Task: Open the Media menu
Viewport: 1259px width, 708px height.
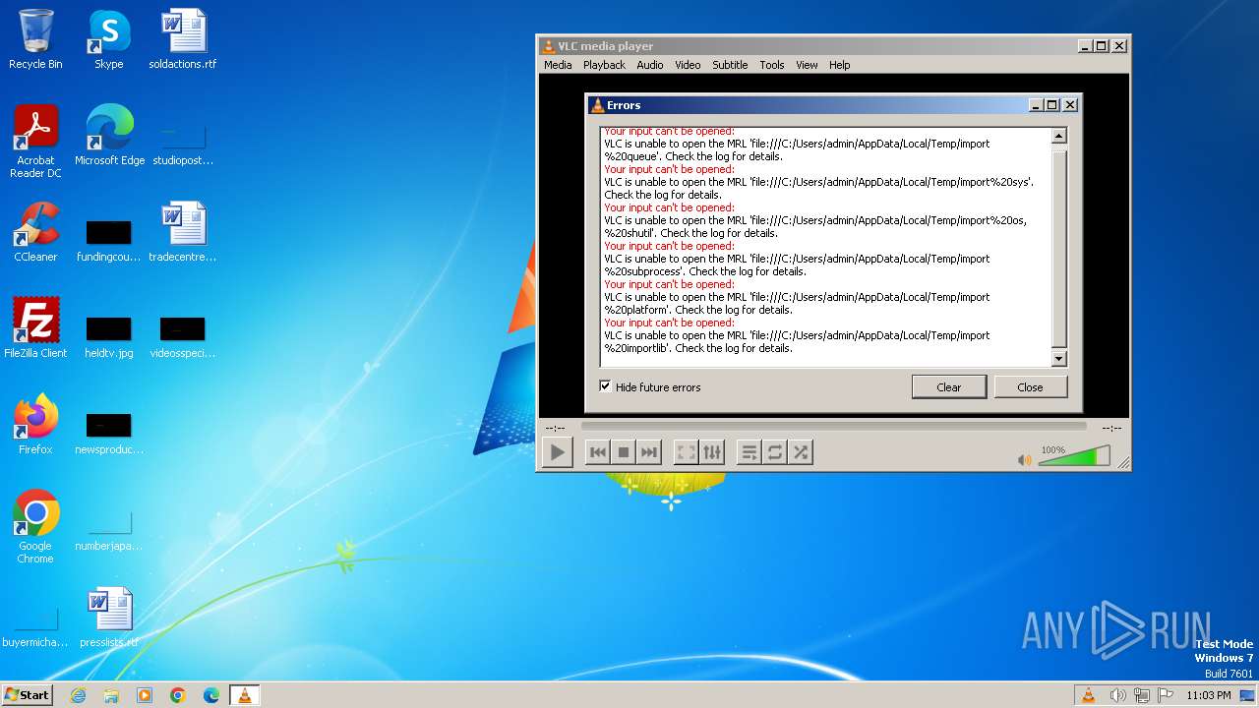Action: click(558, 65)
